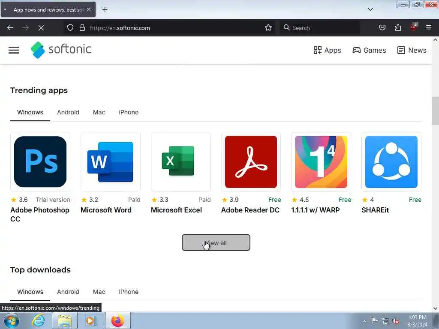Click the browser Search box

320,28
